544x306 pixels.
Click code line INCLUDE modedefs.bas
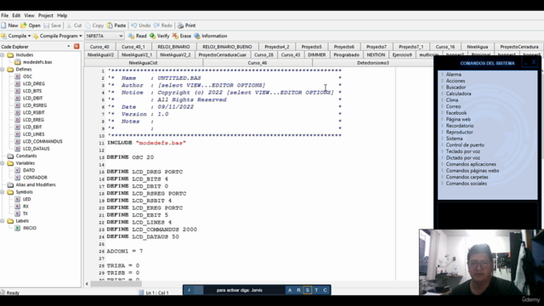pyautogui.click(x=146, y=143)
